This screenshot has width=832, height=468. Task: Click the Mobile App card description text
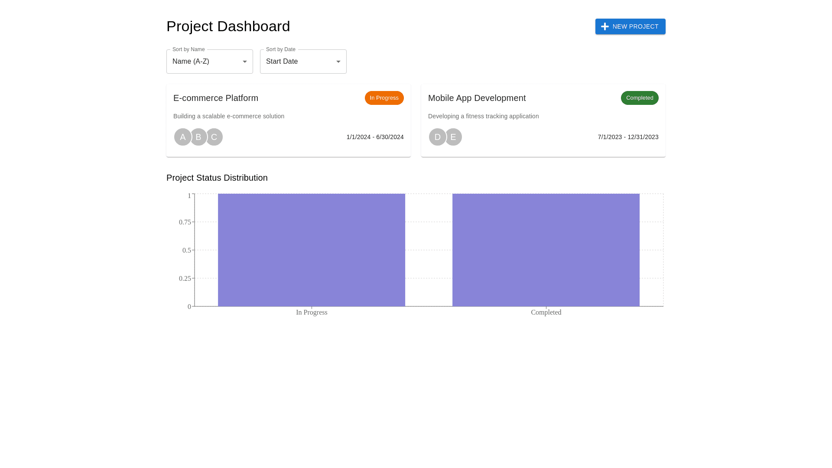pos(483,116)
